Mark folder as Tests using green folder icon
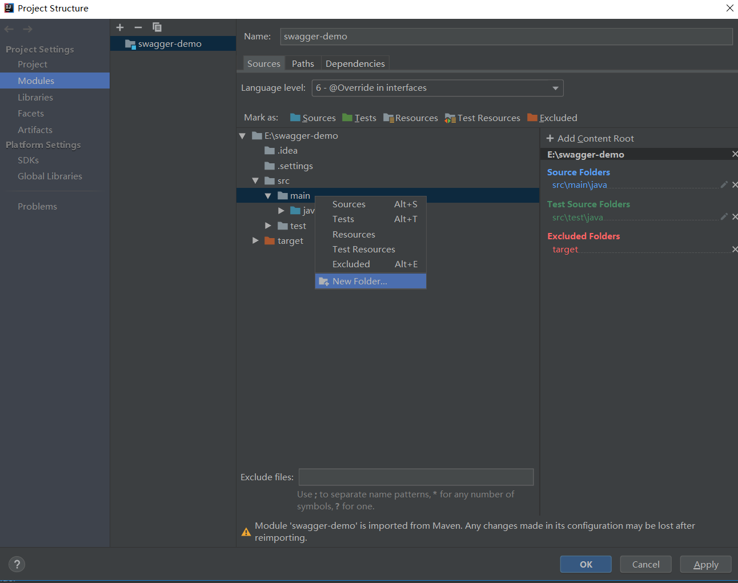Image resolution: width=738 pixels, height=583 pixels. coord(347,118)
